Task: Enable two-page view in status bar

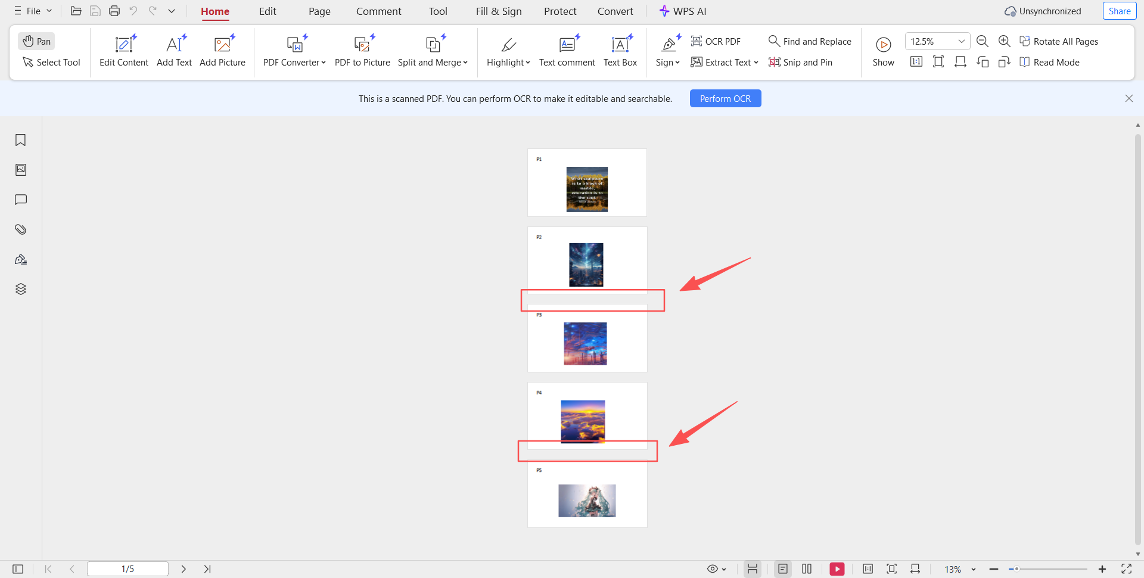Action: click(807, 569)
